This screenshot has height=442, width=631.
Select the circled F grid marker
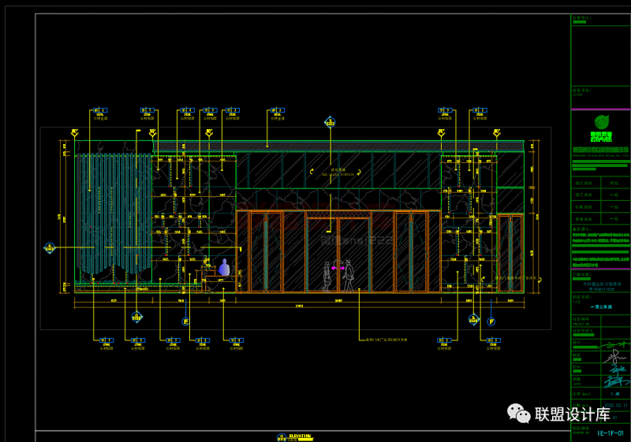pyautogui.click(x=491, y=321)
